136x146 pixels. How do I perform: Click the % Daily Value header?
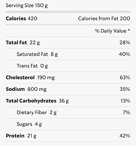112,31
